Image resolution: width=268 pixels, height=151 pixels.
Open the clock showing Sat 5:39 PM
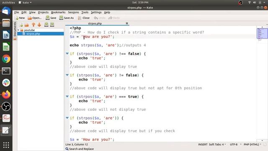click(x=140, y=3)
